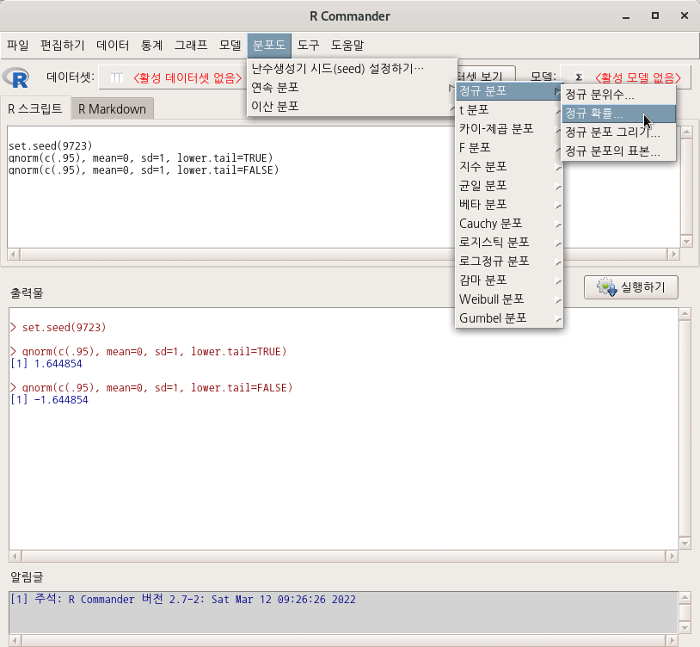Screen dimensions: 700x647
Task: Switch to the R Markdown tab
Action: pos(112,109)
